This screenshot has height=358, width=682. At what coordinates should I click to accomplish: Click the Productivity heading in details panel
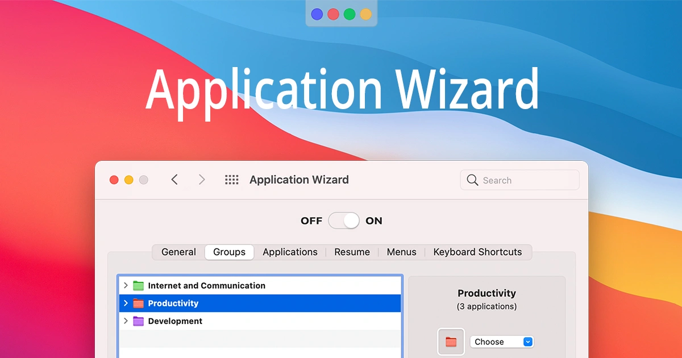pyautogui.click(x=486, y=293)
